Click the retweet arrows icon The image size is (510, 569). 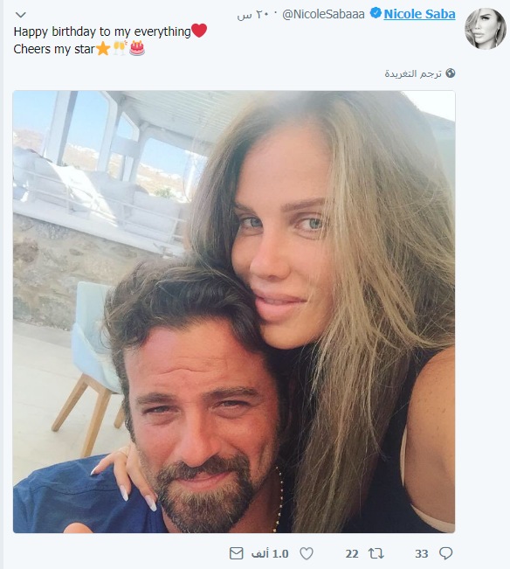coord(376,553)
